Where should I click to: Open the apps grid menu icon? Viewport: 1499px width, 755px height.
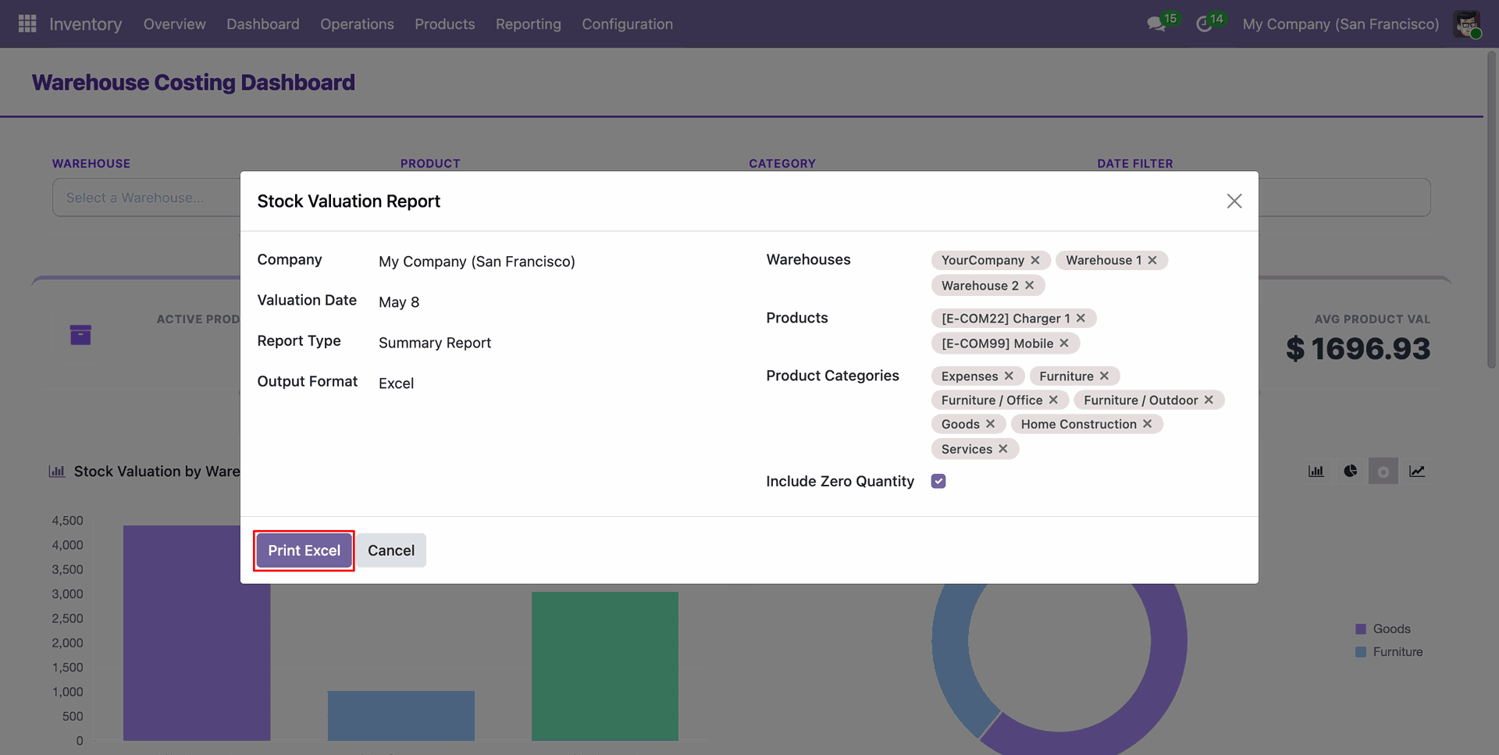coord(27,24)
